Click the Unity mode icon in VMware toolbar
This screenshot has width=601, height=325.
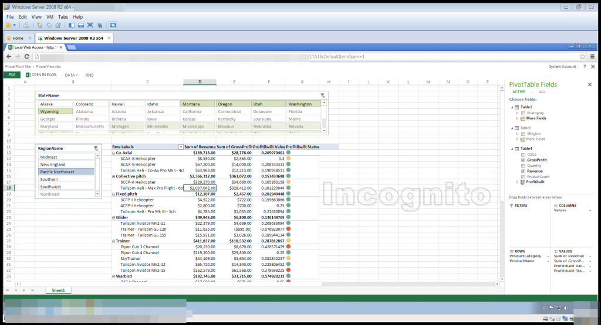100,25
